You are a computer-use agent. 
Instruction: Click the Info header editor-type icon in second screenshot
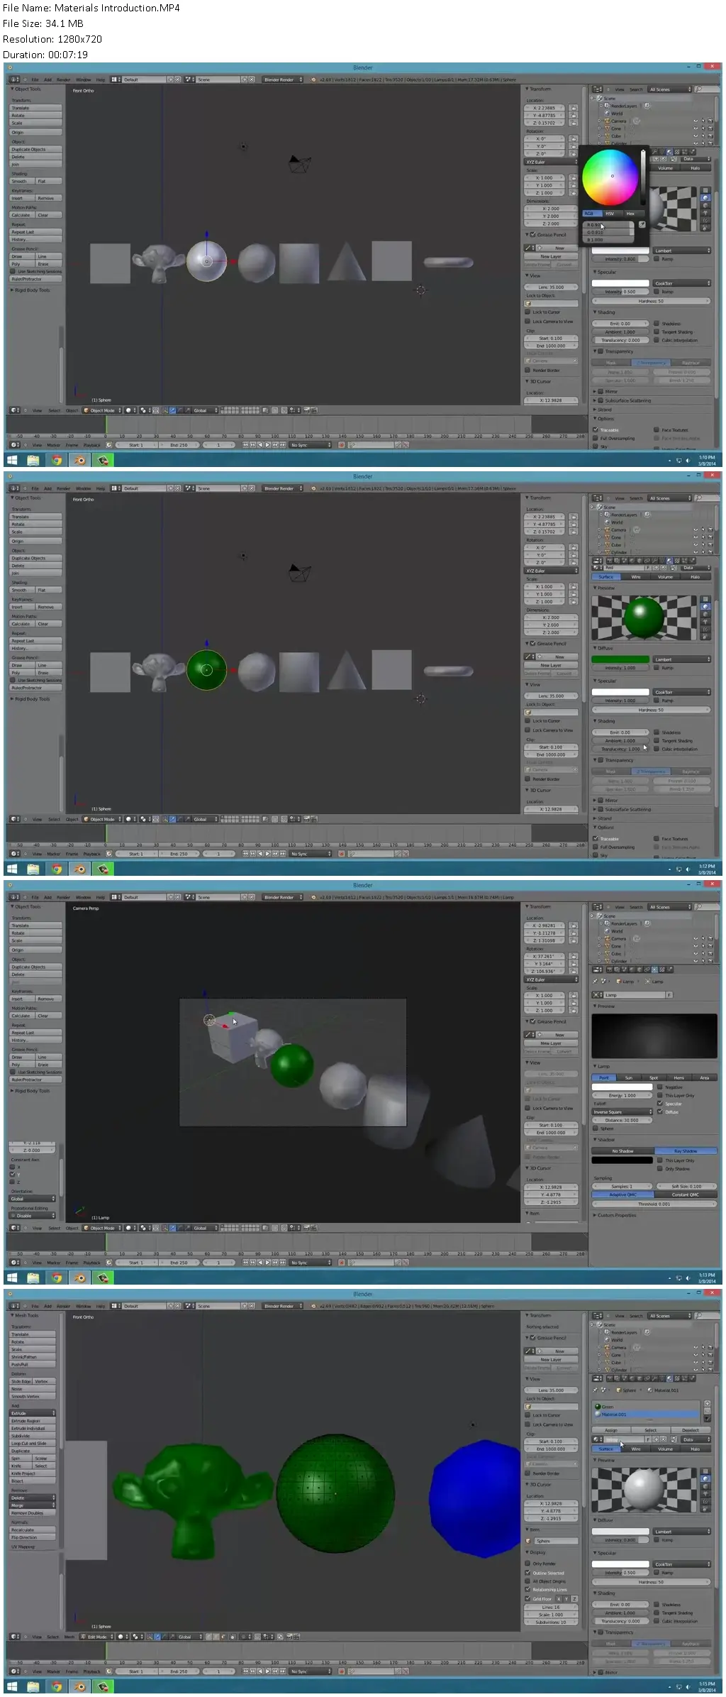pos(15,488)
